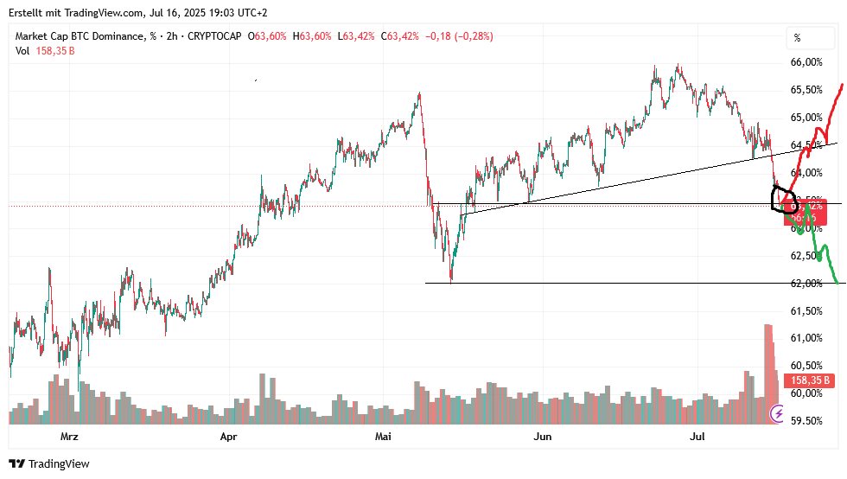Click the 66,00% price scale label

(806, 62)
